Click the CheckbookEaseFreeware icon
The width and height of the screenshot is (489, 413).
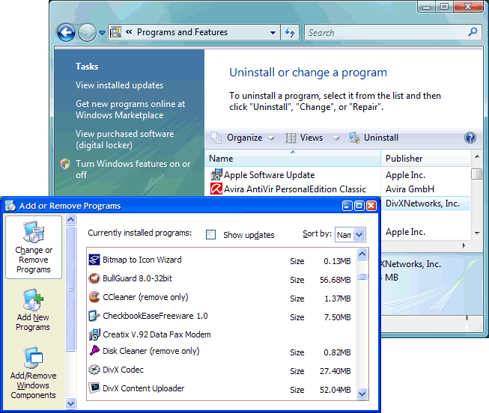pyautogui.click(x=94, y=316)
